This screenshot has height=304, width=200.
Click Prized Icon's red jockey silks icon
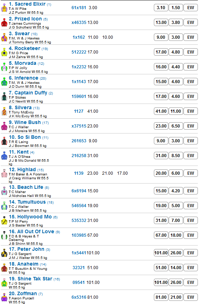[x=4, y=23]
